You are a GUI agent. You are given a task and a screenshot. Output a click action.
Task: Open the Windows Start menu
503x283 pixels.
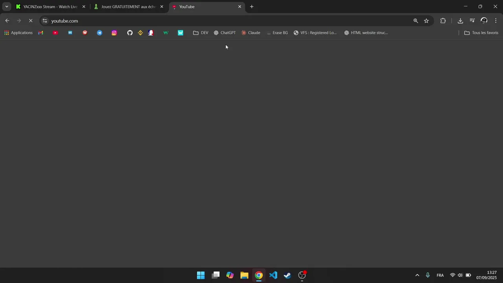pyautogui.click(x=201, y=275)
